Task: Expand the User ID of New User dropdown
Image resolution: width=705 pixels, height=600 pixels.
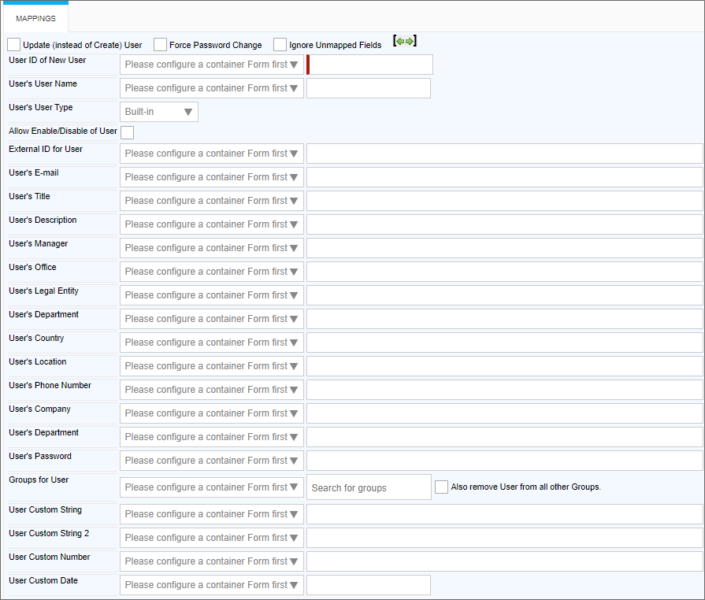Action: pos(211,65)
